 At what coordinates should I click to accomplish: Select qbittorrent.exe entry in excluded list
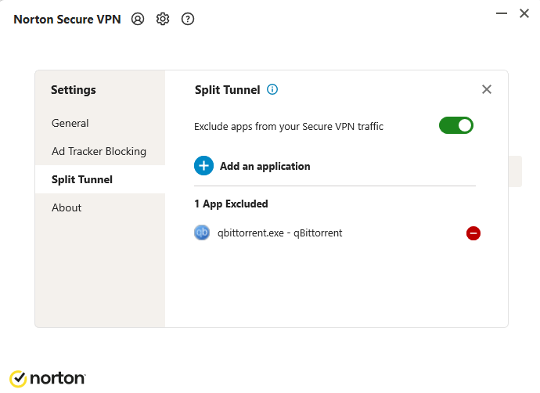click(x=279, y=233)
